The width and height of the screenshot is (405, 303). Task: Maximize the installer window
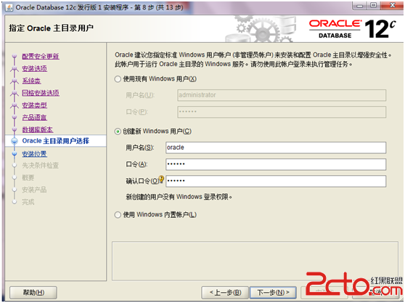point(373,5)
